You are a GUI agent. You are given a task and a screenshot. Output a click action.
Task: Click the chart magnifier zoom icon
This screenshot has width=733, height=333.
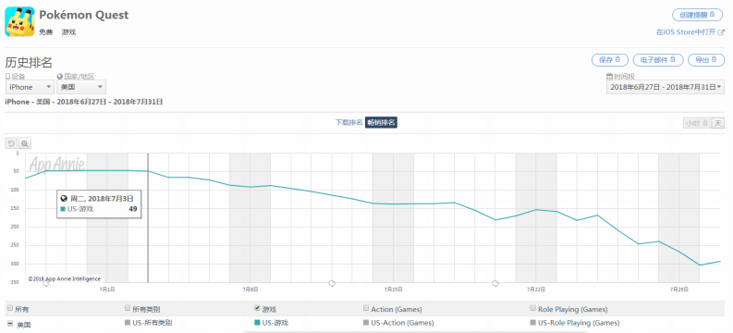tap(25, 143)
